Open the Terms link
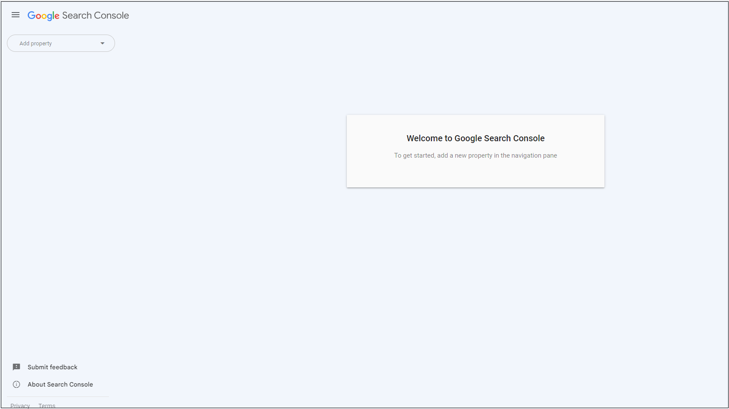This screenshot has width=729, height=409. (47, 406)
